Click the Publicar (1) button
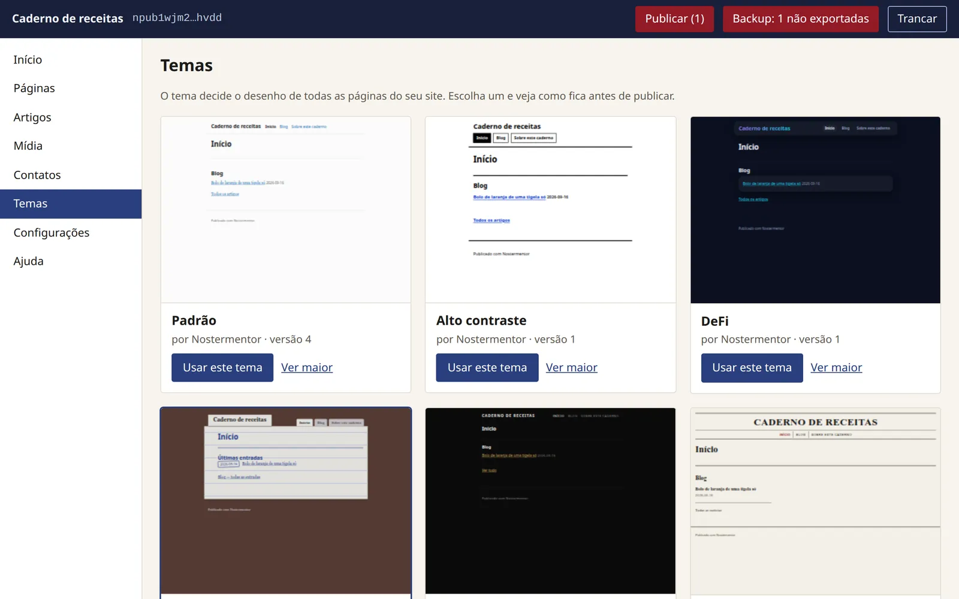The width and height of the screenshot is (959, 599). click(x=674, y=19)
